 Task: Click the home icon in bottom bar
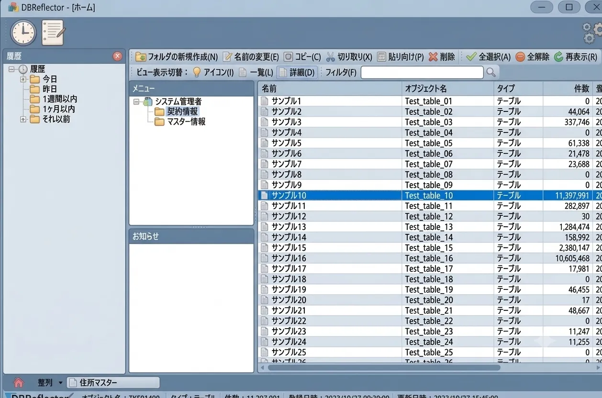[19, 383]
